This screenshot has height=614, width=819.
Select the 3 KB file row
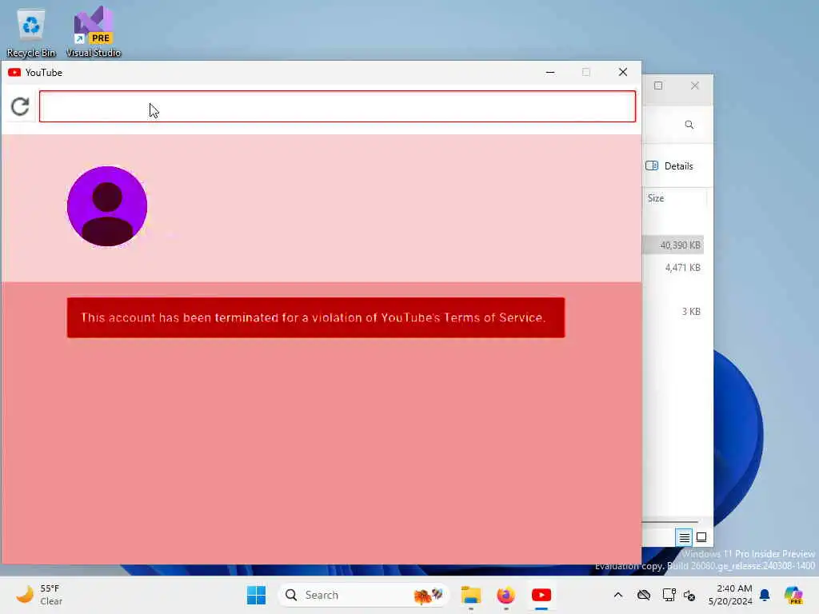tap(673, 311)
